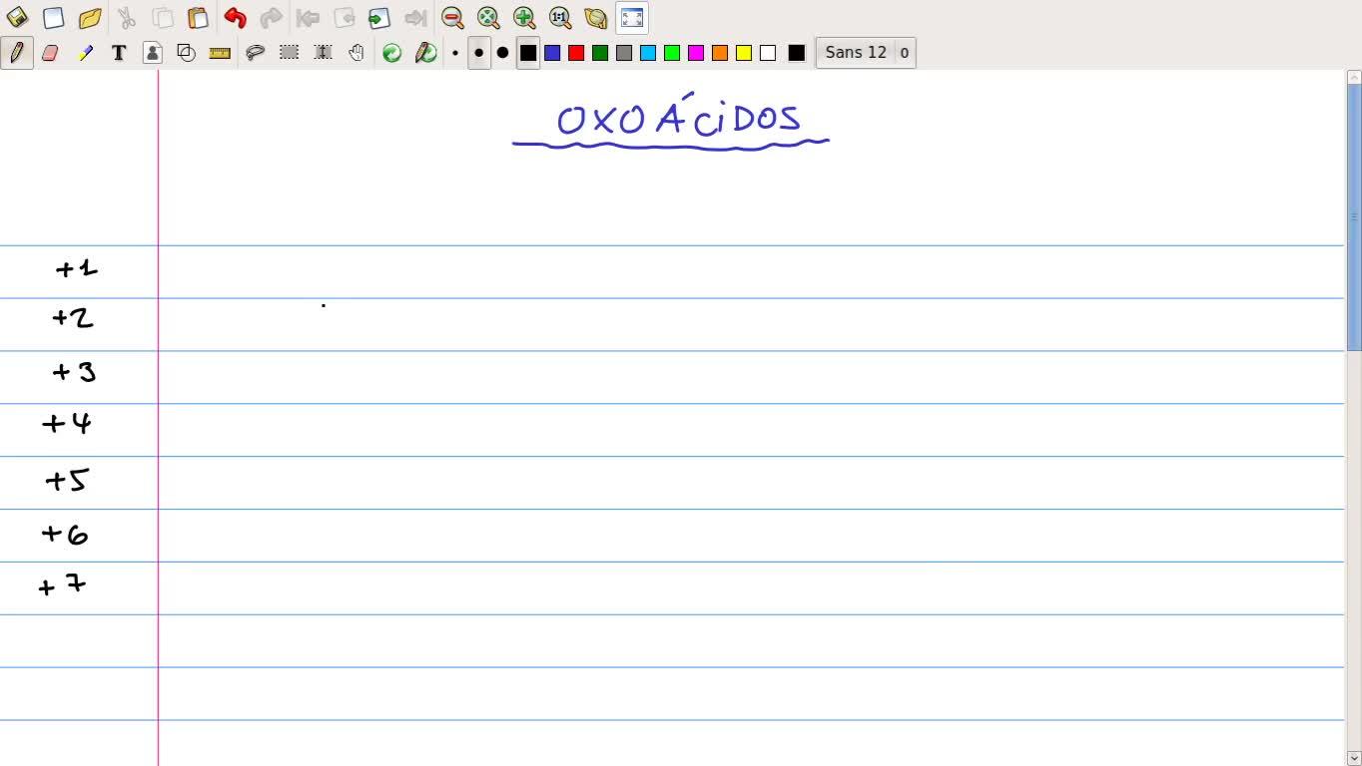
Task: Pick the blue color swatch
Action: [552, 53]
